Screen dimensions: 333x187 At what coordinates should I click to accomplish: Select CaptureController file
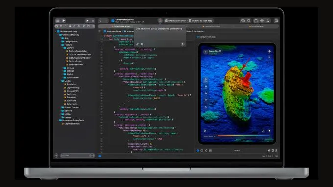coord(76,51)
